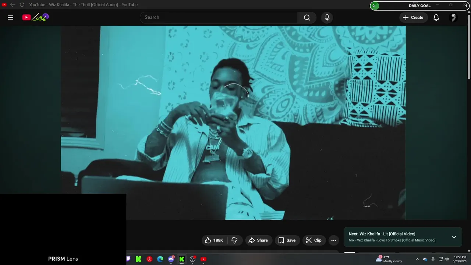This screenshot has width=471, height=265.
Task: Start voice search with microphone icon
Action: pos(327,17)
